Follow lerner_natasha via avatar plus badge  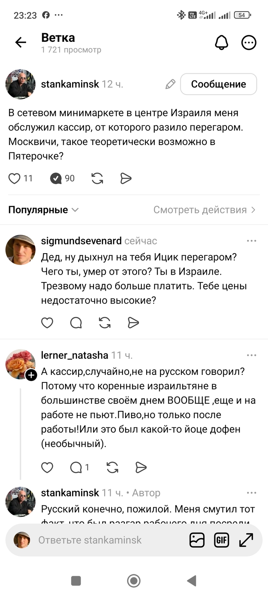(31, 375)
